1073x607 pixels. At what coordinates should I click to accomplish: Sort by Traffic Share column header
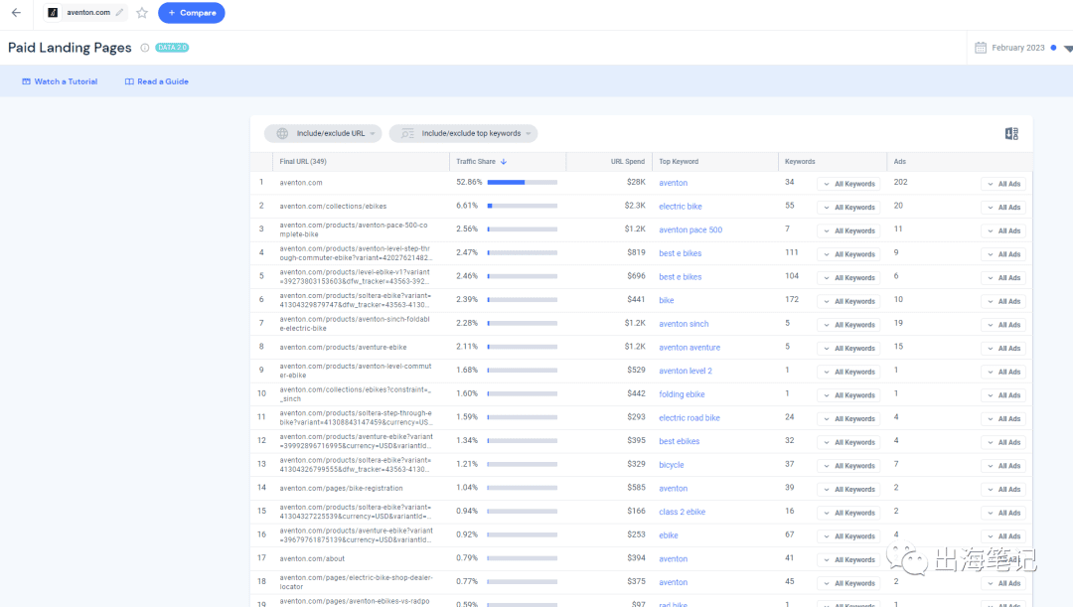pos(476,162)
